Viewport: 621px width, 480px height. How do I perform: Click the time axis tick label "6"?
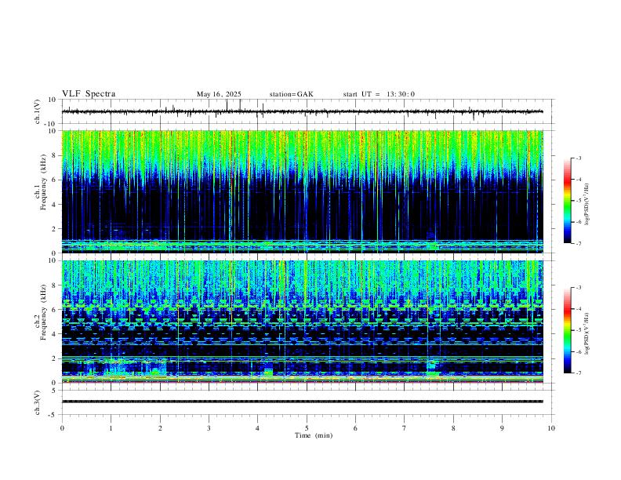(355, 428)
